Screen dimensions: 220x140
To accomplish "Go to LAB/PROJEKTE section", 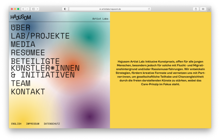I will (x=40, y=36).
